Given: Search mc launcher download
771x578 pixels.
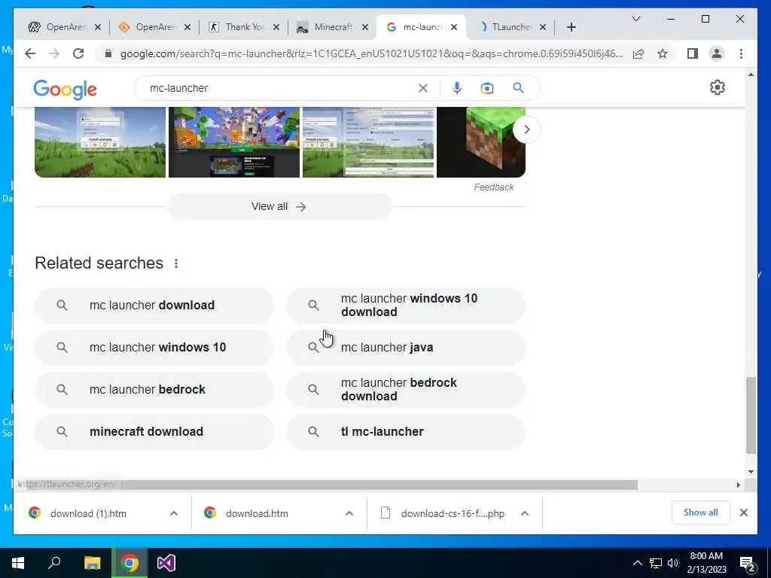Looking at the screenshot, I should (154, 306).
